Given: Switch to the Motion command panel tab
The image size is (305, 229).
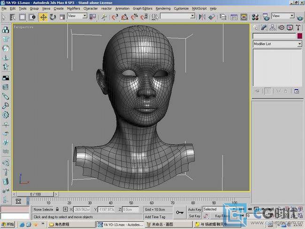Looking at the screenshot, I should [x=281, y=28].
